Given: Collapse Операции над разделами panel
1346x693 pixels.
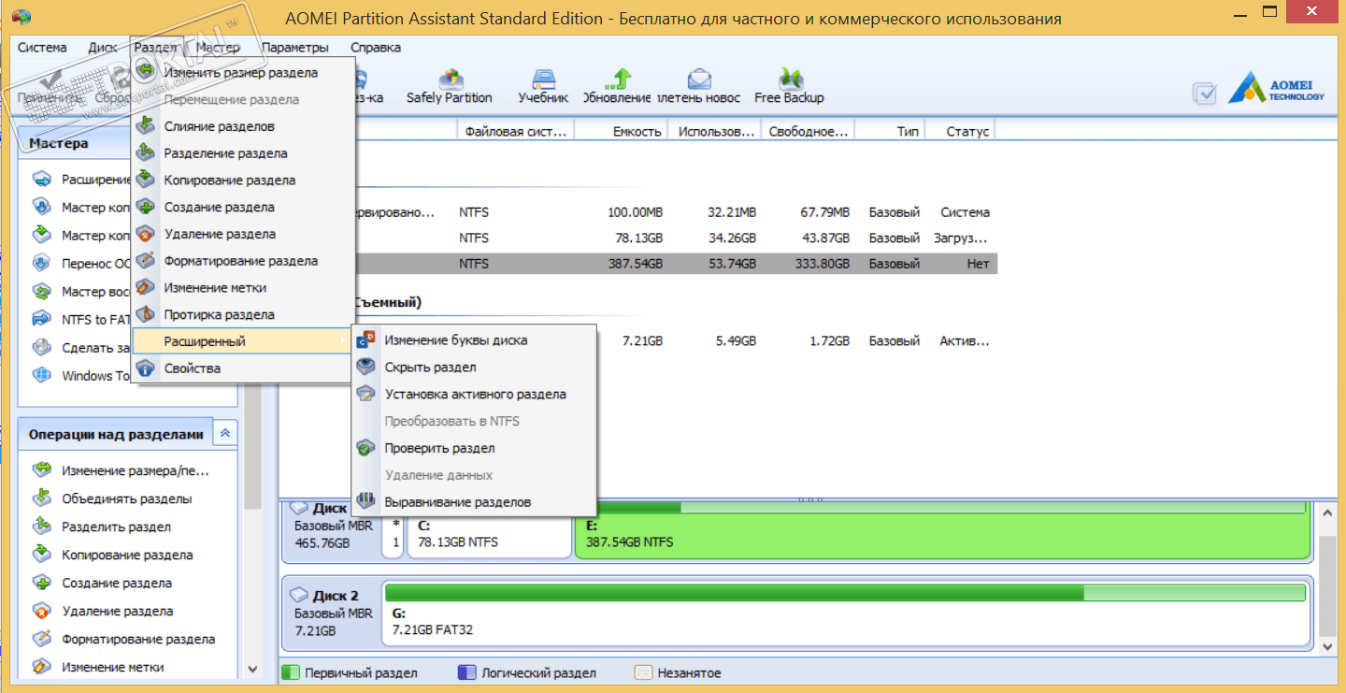Looking at the screenshot, I should (x=225, y=434).
